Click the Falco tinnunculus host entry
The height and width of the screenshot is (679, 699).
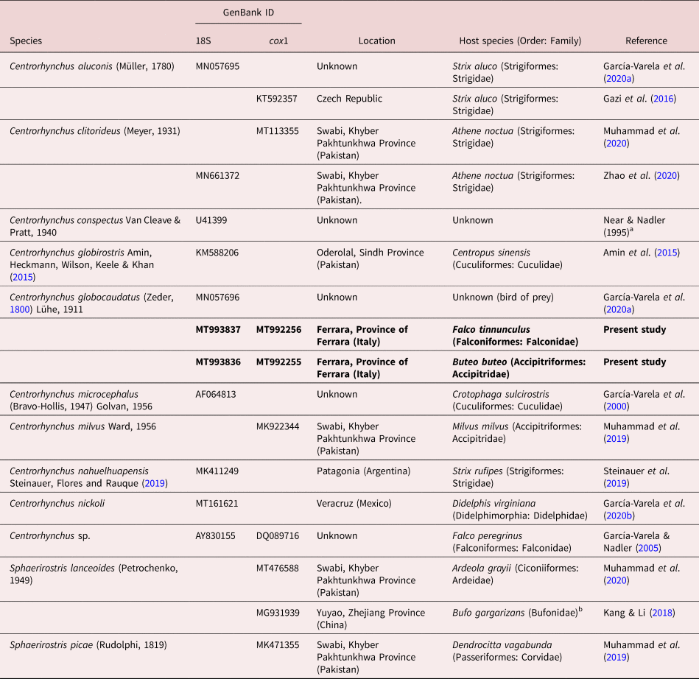491,329
